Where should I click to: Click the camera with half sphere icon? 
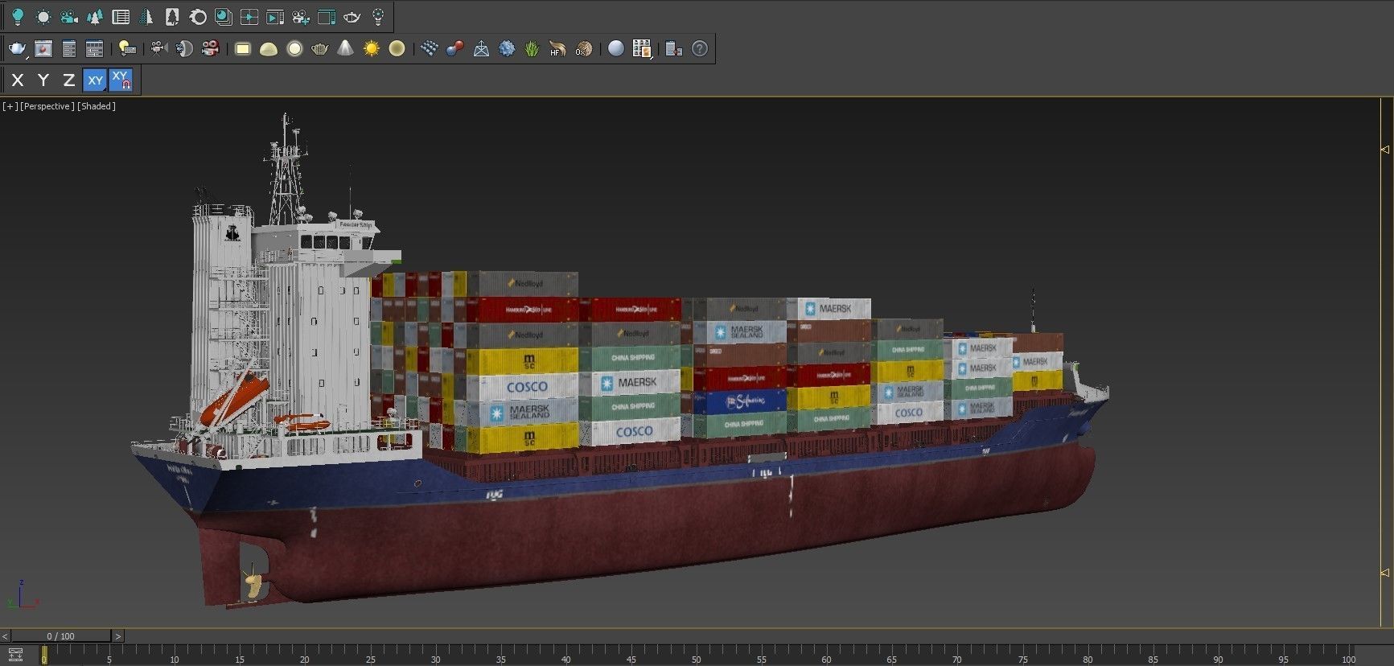click(x=184, y=49)
